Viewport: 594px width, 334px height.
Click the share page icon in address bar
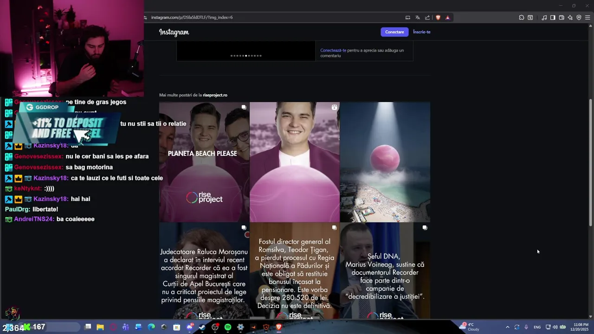coord(427,18)
